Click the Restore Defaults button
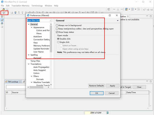This screenshot has height=115, width=154. [x=96, y=86]
